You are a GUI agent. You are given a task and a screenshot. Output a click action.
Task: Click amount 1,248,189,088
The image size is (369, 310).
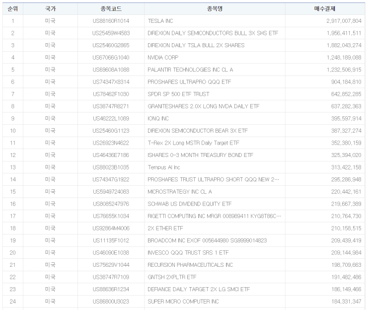pos(344,58)
